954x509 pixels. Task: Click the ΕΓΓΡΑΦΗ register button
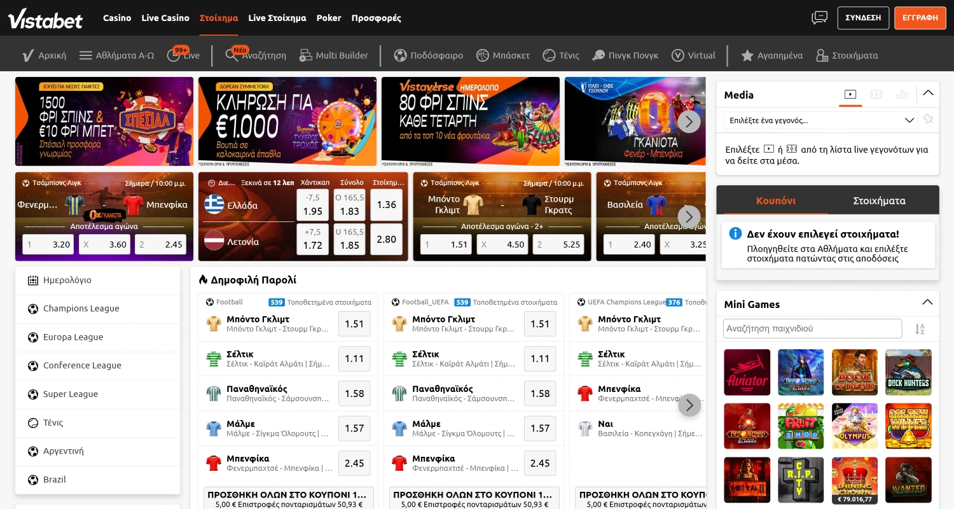(x=920, y=18)
